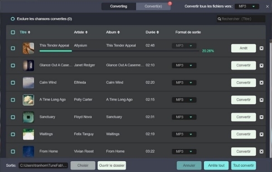Switch to the Converting tab
Image resolution: width=272 pixels, height=172 pixels.
click(119, 6)
